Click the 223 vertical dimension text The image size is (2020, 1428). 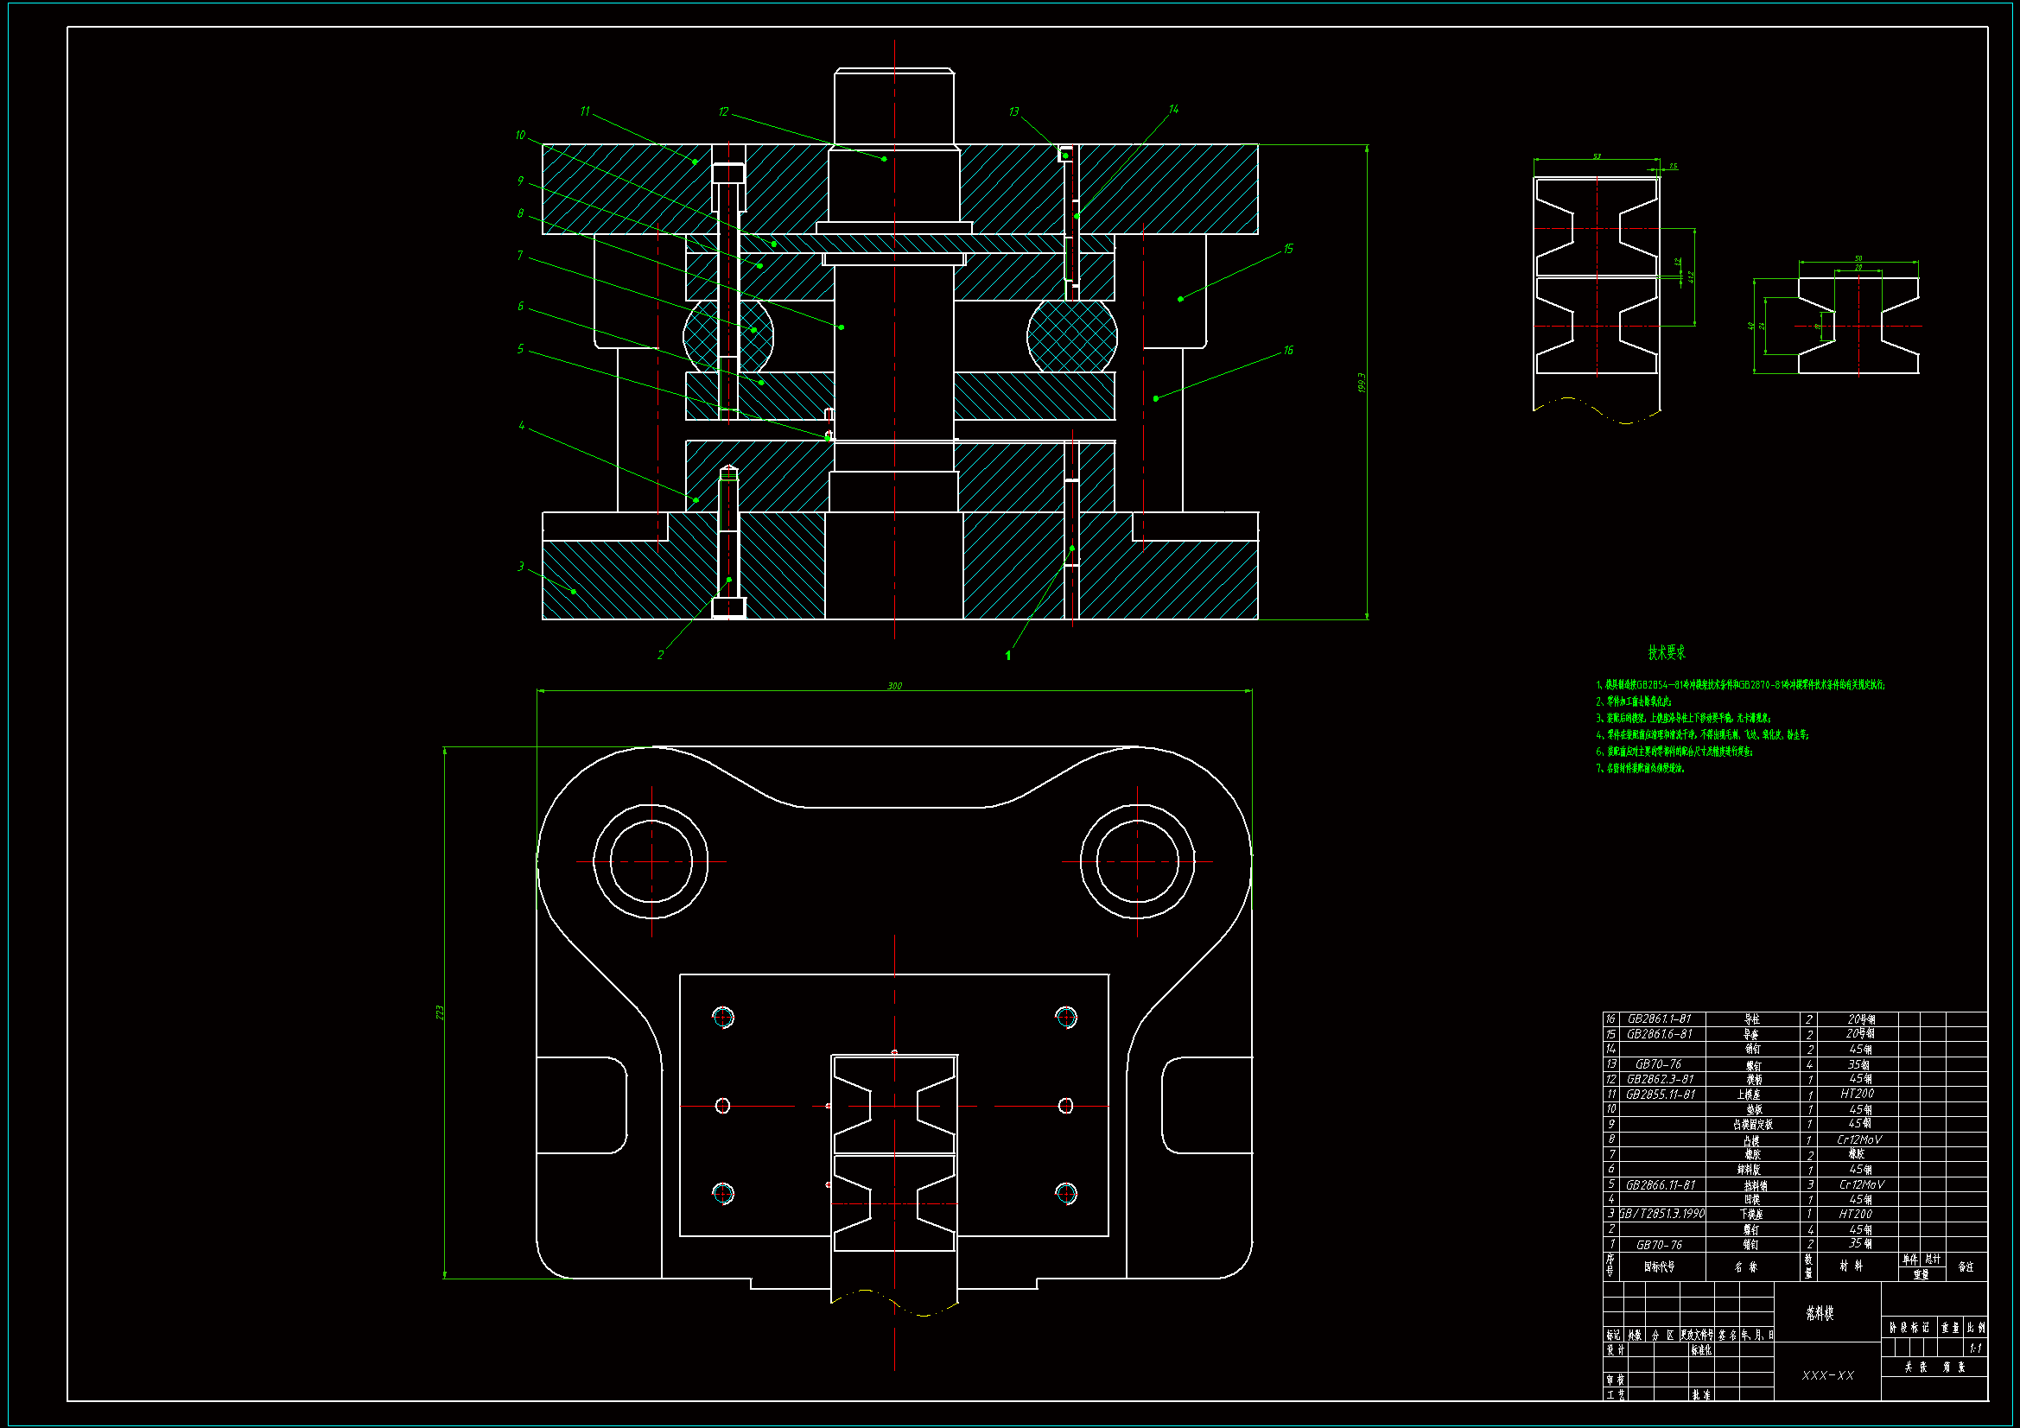(440, 1012)
